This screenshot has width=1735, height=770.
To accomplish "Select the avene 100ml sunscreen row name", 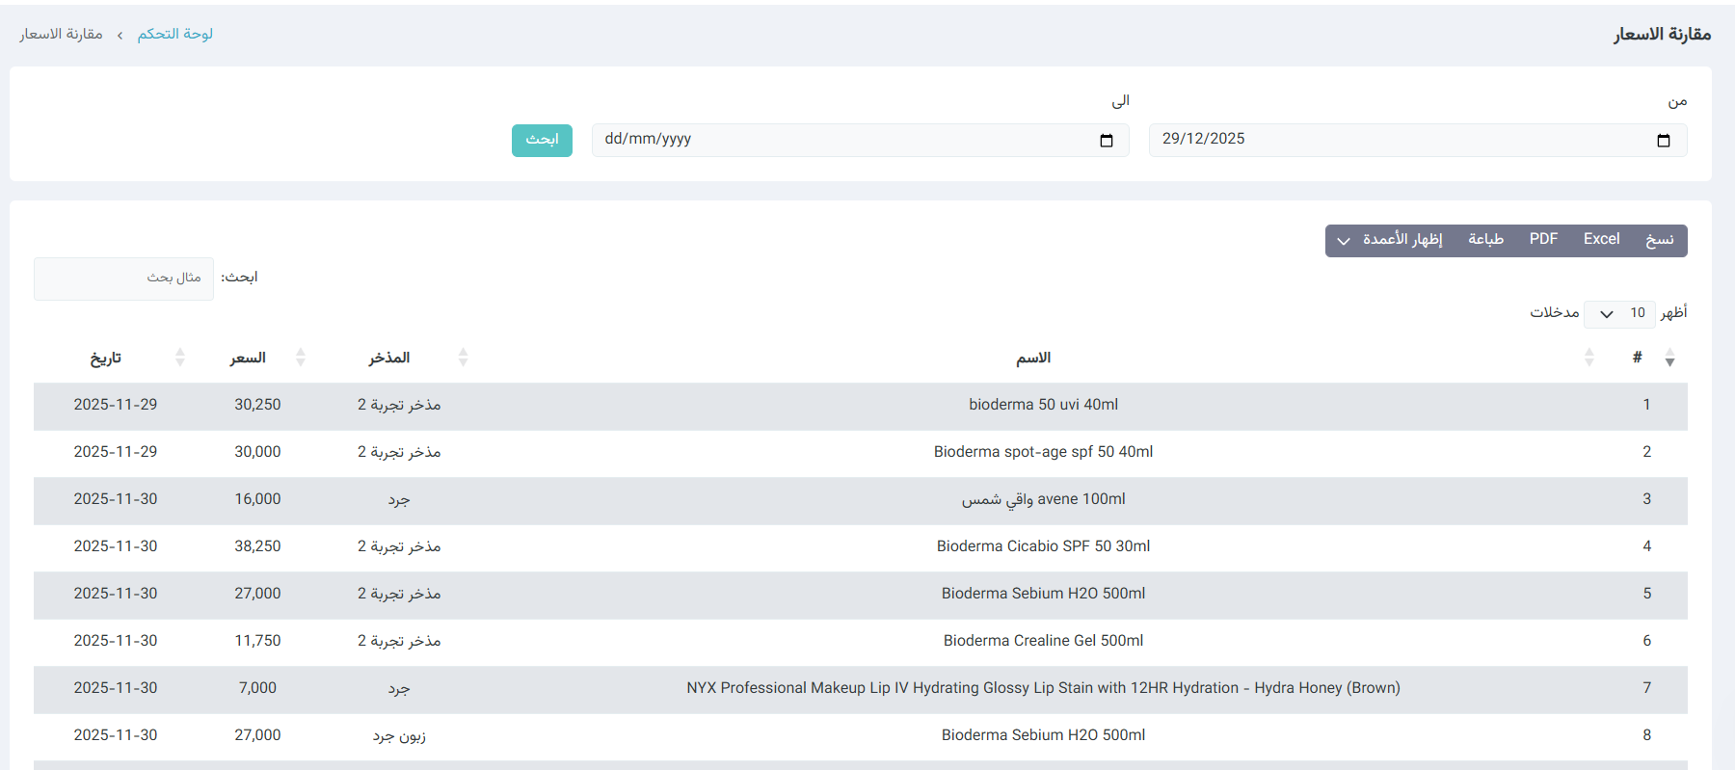I will point(1043,499).
